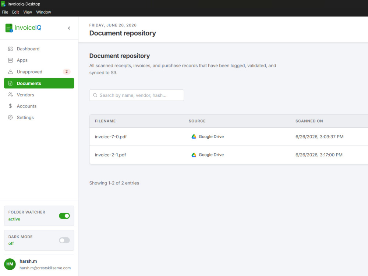This screenshot has height=276, width=368.
Task: Go to Dashboard page
Action: click(39, 49)
